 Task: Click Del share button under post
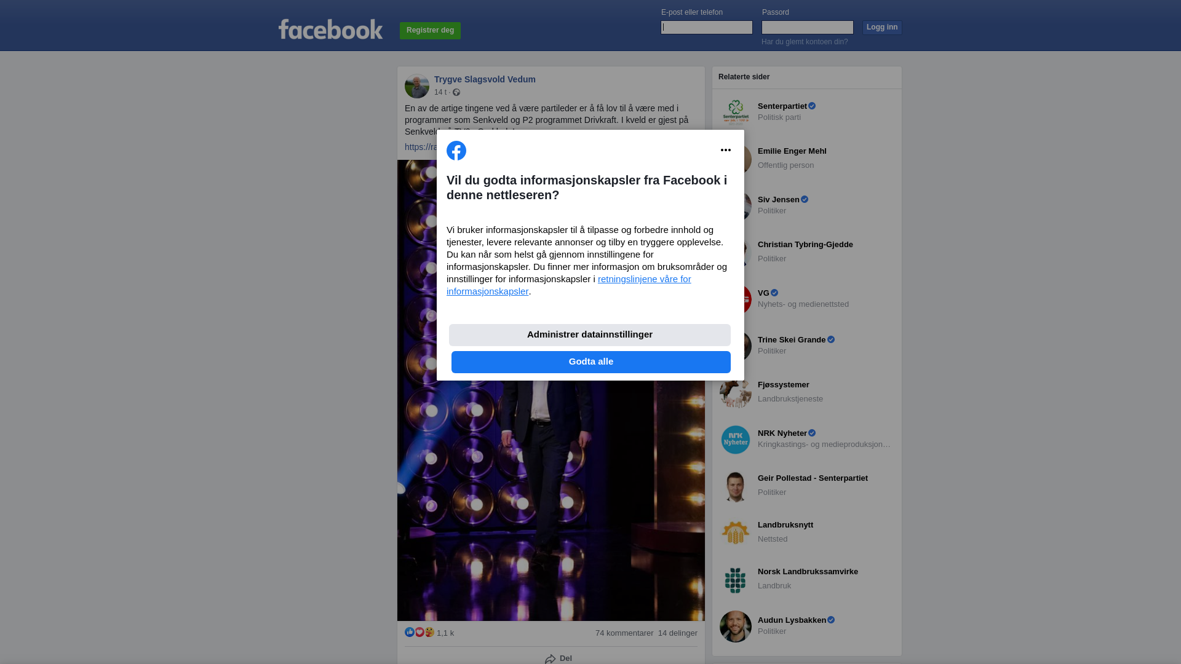(559, 658)
